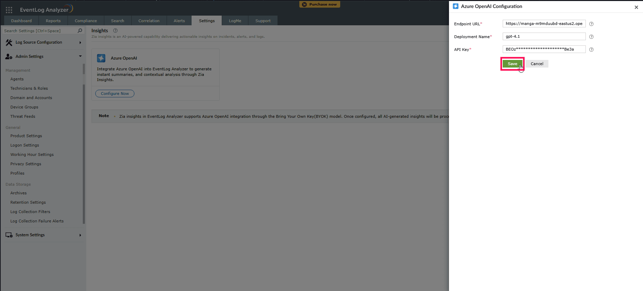
Task: Show help for Endpoint URL field
Action: click(x=591, y=24)
